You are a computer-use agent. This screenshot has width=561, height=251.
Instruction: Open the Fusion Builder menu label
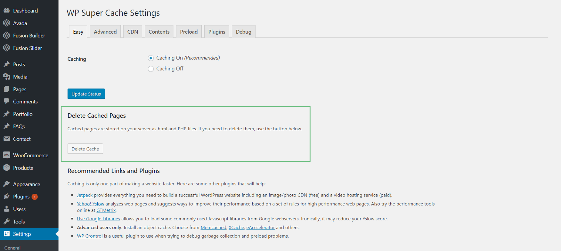point(29,35)
